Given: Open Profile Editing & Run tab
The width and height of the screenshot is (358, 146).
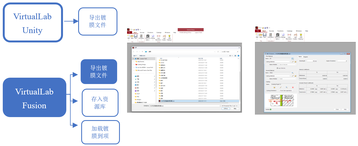Looking at the screenshot, I should 185,33.
